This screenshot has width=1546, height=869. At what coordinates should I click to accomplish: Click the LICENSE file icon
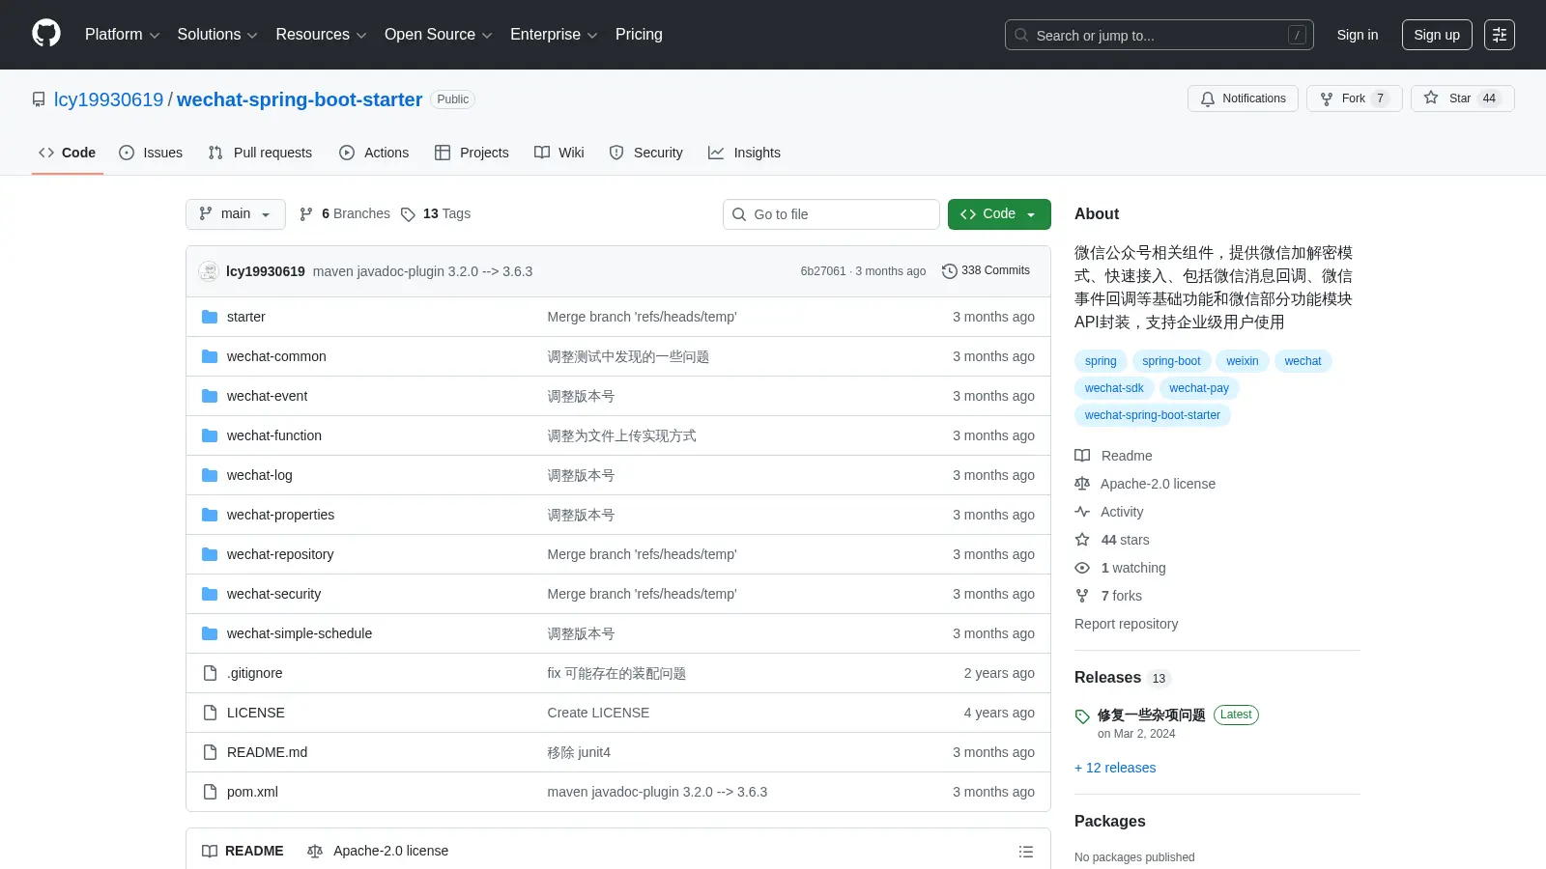210,713
